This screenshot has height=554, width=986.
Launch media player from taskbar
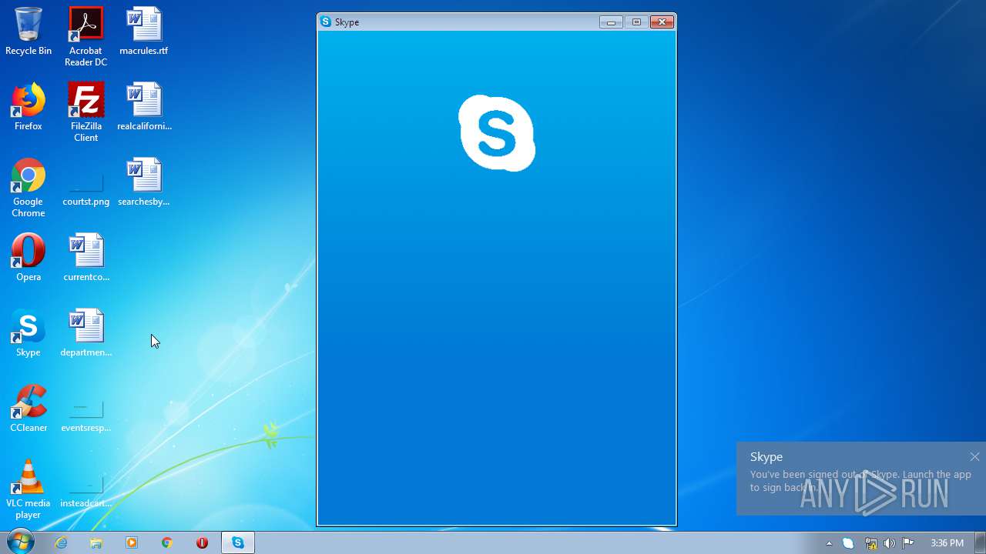click(x=132, y=542)
